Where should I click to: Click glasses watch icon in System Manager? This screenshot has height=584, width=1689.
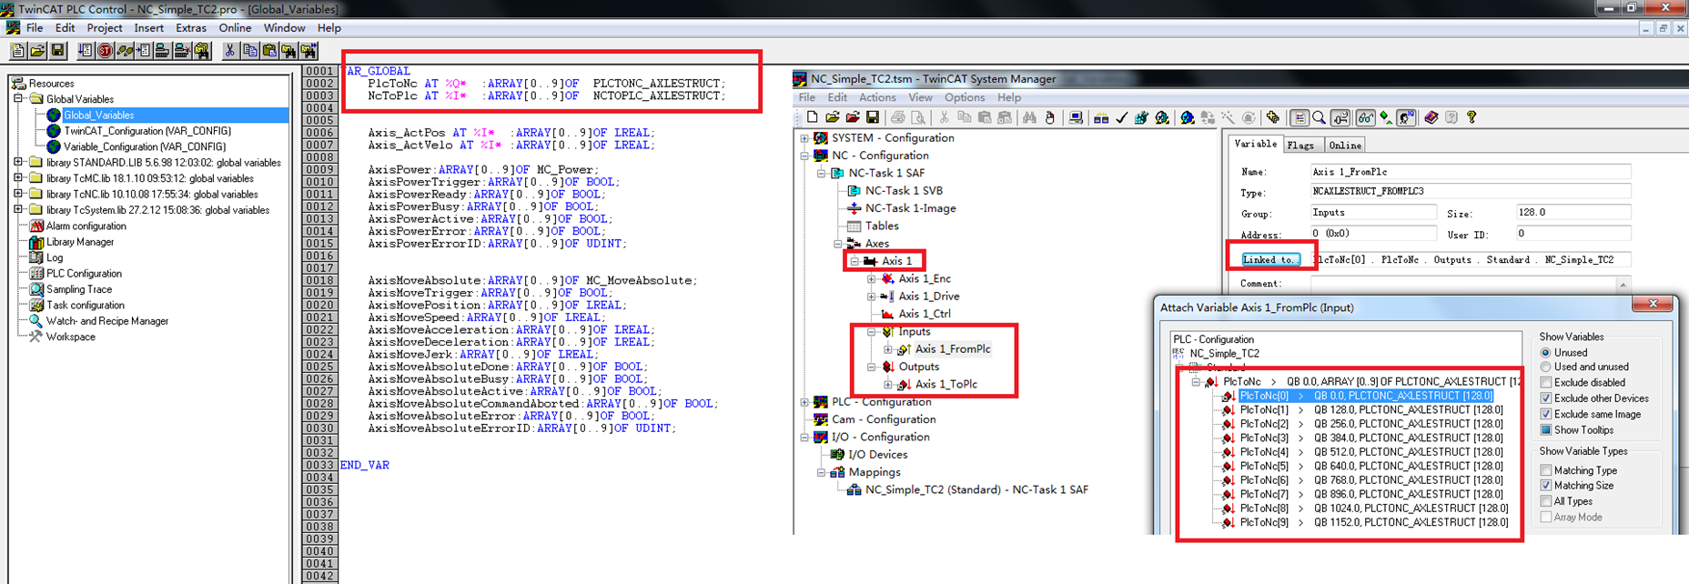(1365, 117)
